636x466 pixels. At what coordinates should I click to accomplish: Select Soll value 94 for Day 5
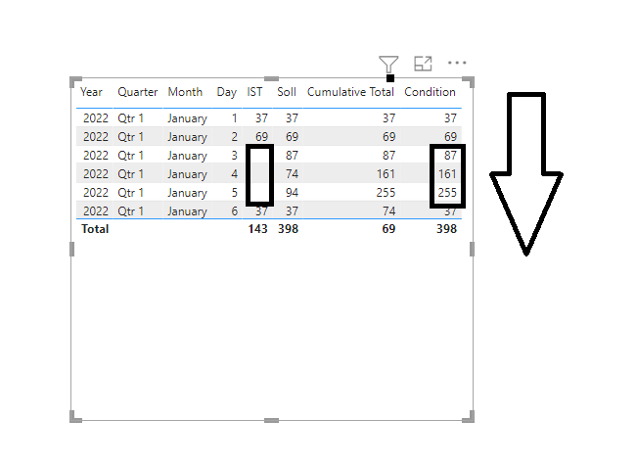[292, 193]
